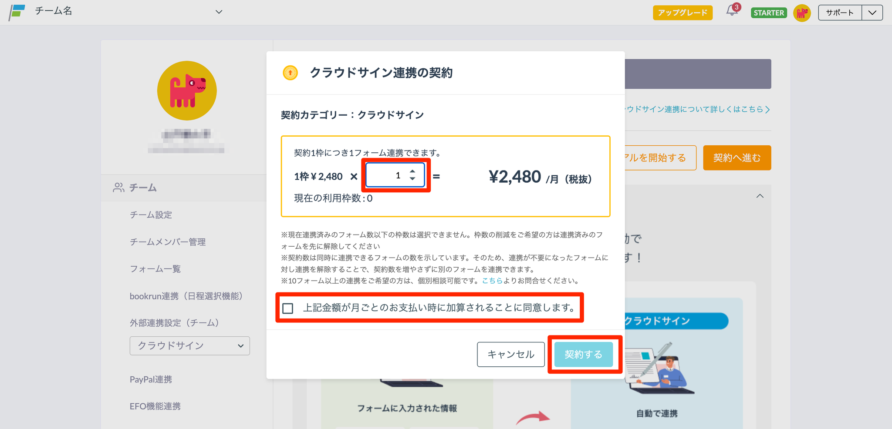Click the STARTER plan badge

point(769,13)
